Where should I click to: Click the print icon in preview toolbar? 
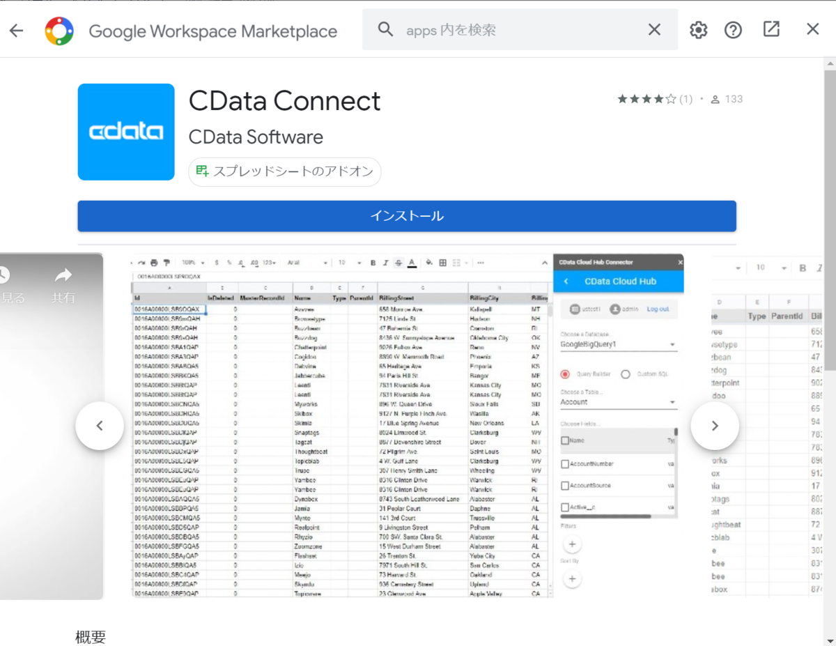[155, 263]
